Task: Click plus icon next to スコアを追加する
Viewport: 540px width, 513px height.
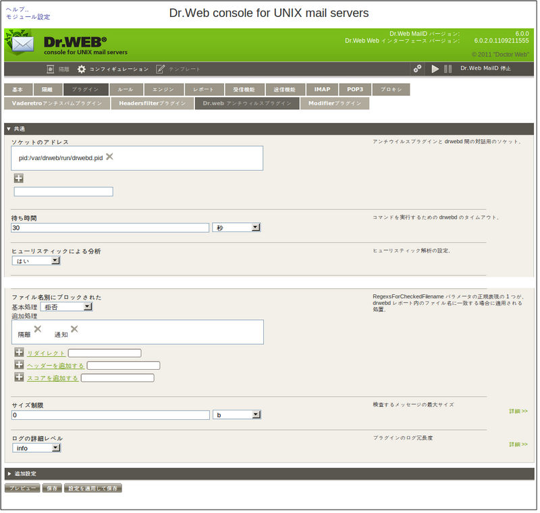Action: tap(20, 377)
